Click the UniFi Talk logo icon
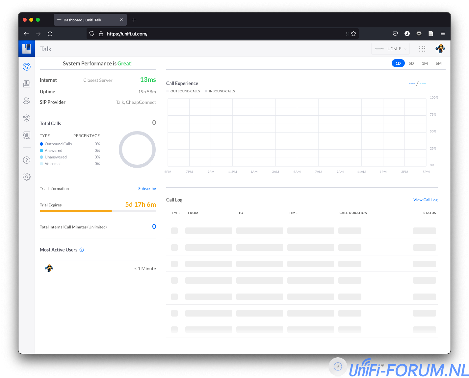Viewport: 469px width, 378px height. [27, 49]
